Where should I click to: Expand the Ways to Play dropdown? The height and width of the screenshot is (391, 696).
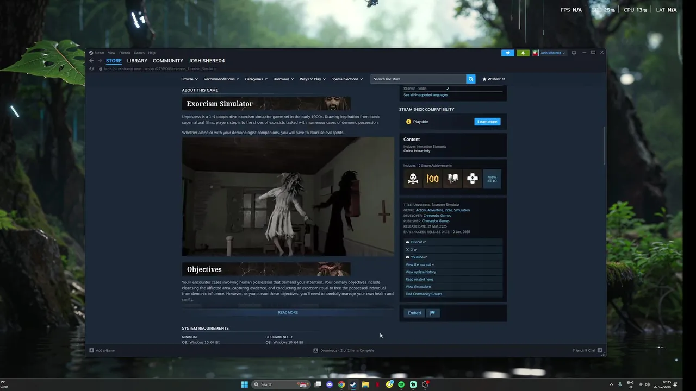313,79
